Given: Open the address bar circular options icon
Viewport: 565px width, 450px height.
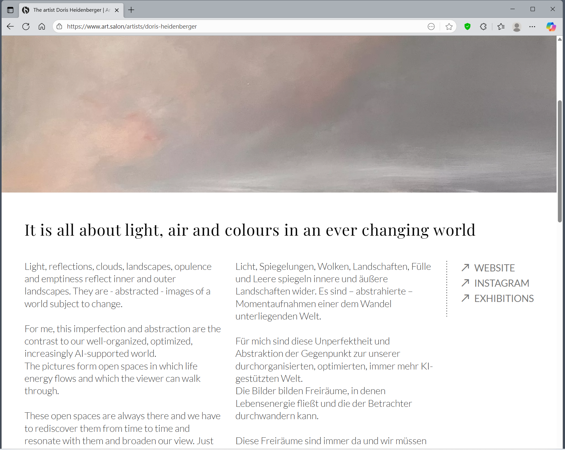Looking at the screenshot, I should point(431,27).
